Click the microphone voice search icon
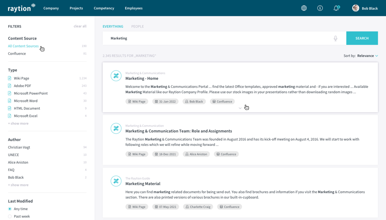 click(x=336, y=39)
